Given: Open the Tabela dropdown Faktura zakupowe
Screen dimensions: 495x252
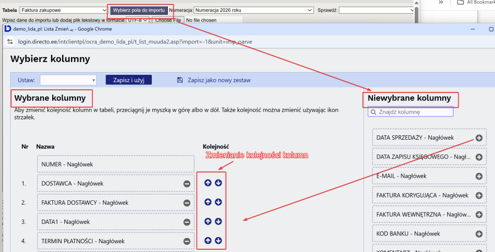Looking at the screenshot, I should coord(63,10).
